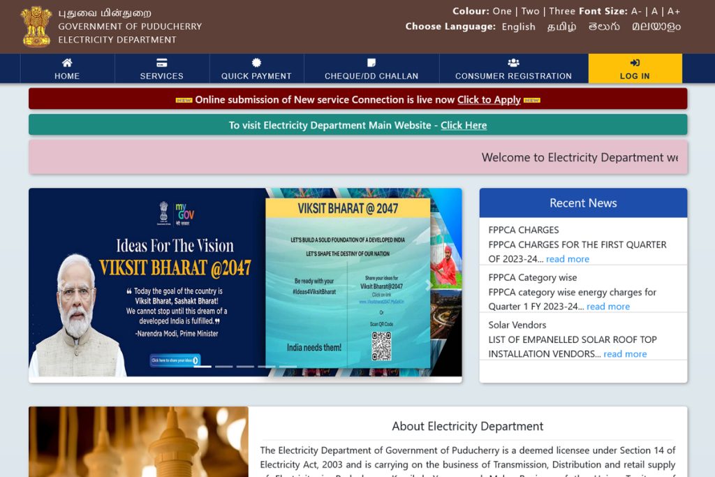Viewport: 715px width, 477px height.
Task: Select the first carousel slide indicator
Action: 202,366
